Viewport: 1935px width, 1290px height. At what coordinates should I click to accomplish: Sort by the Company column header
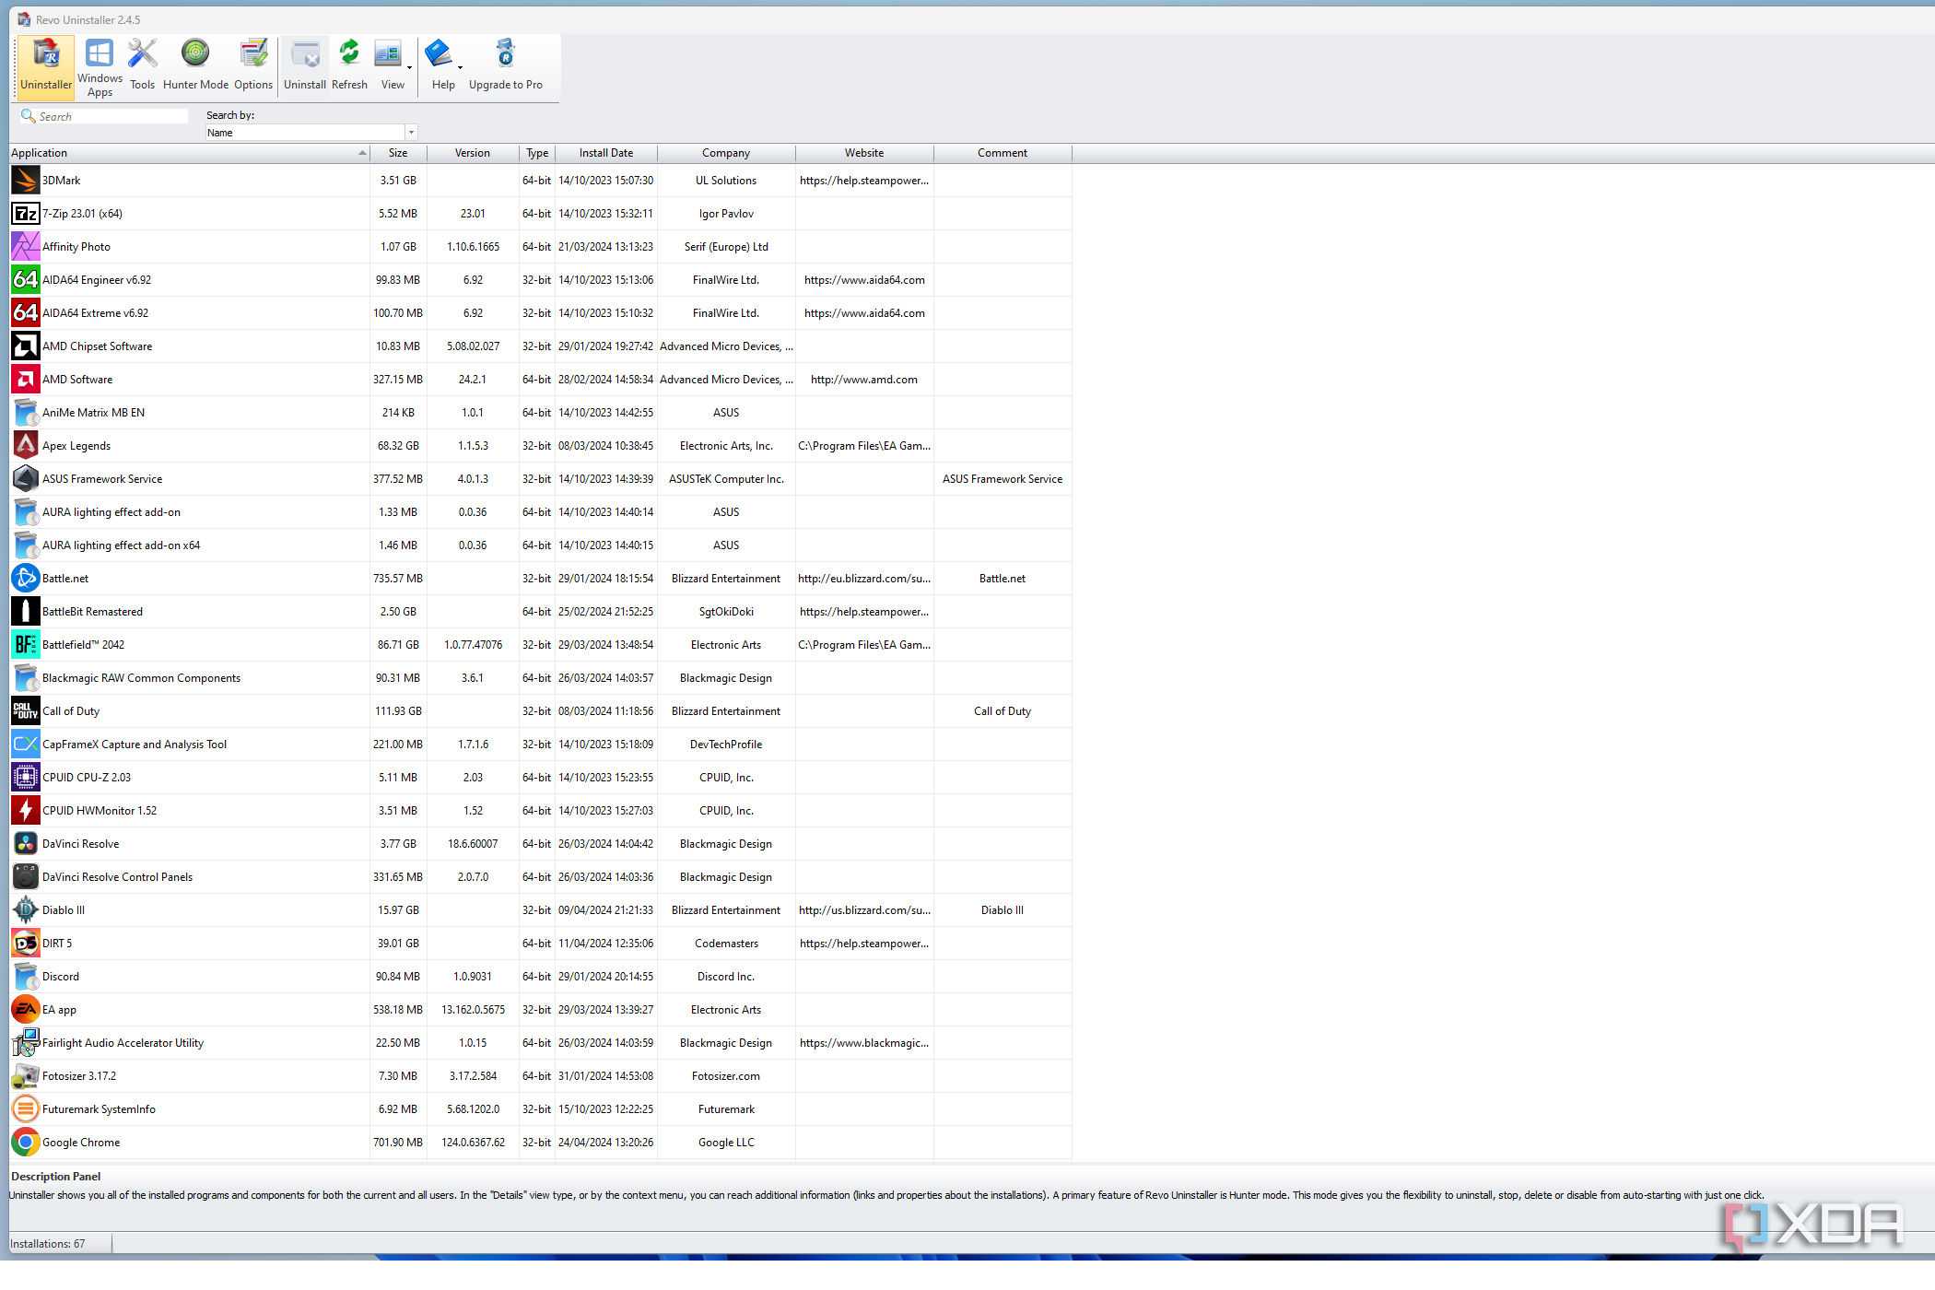(726, 153)
